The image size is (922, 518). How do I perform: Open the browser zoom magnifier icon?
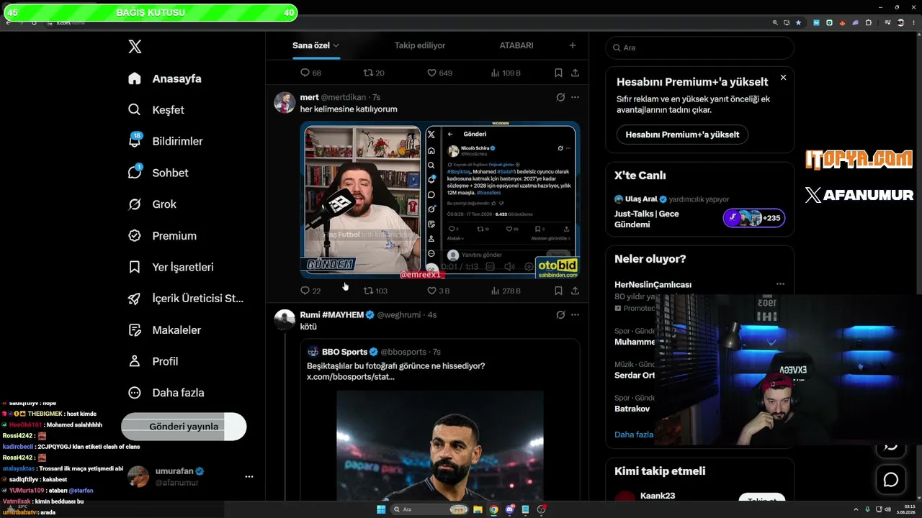(775, 22)
